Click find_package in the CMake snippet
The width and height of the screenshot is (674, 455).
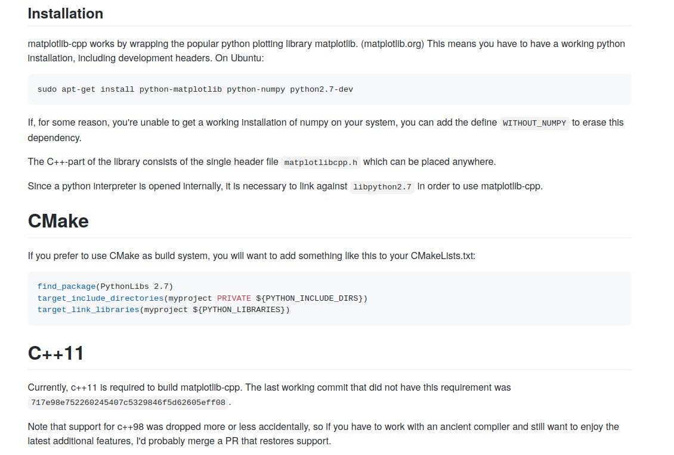66,286
